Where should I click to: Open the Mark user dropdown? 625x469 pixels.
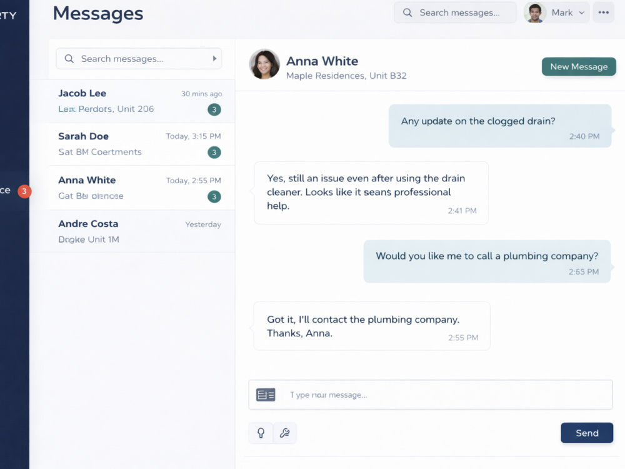[x=556, y=13]
